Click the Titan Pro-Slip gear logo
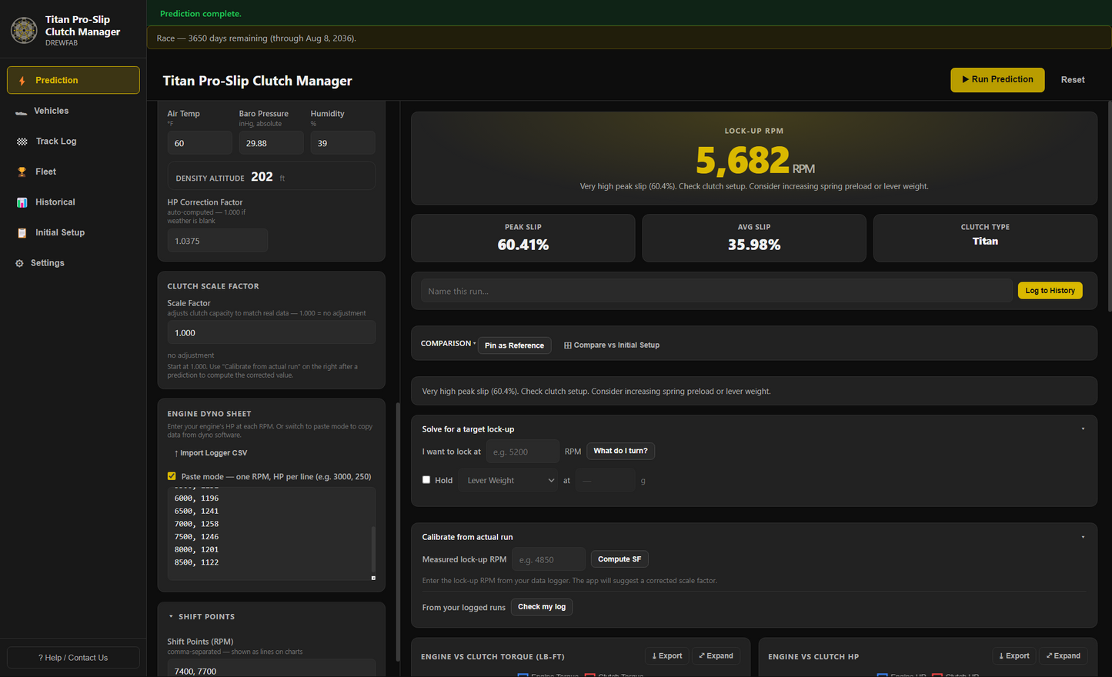The width and height of the screenshot is (1112, 677). coord(24,30)
